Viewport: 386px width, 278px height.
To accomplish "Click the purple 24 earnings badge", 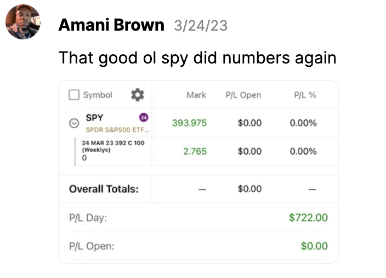I will 144,118.
